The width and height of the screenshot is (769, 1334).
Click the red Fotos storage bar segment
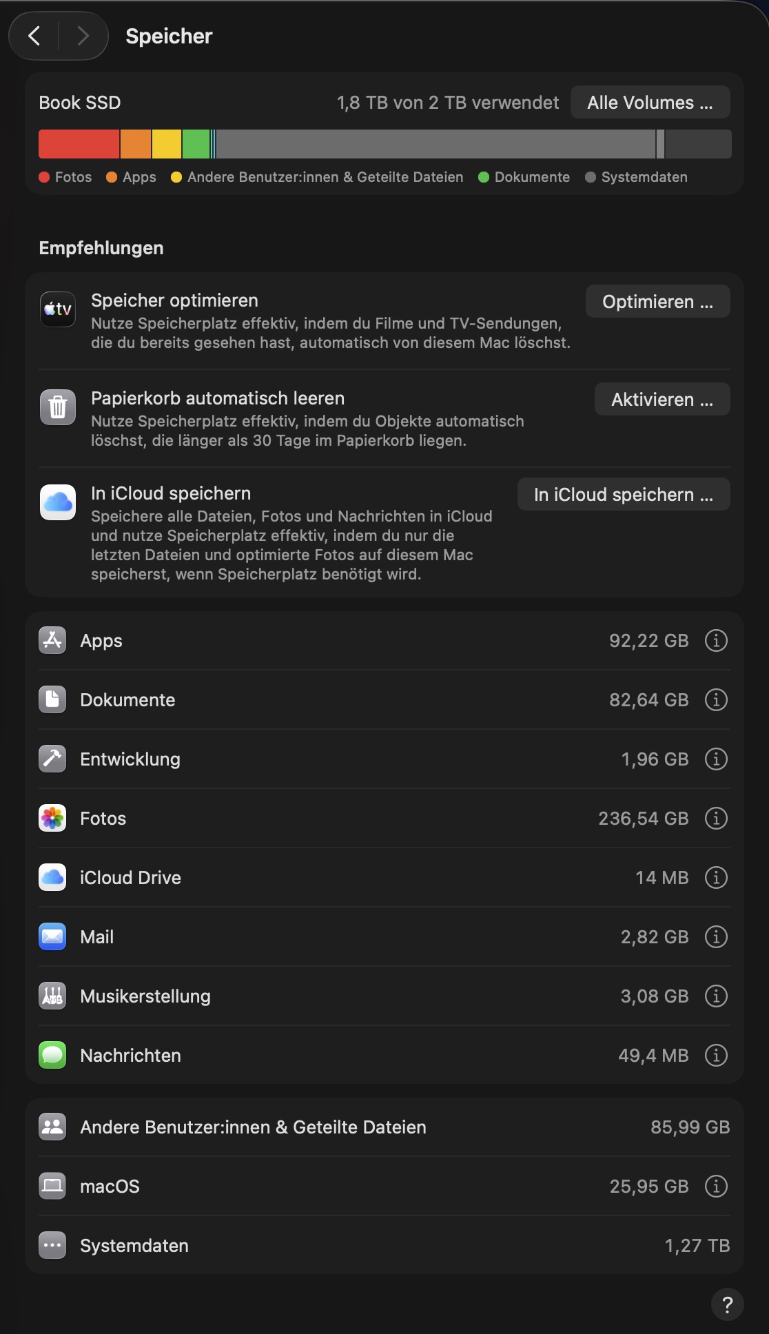[79, 144]
